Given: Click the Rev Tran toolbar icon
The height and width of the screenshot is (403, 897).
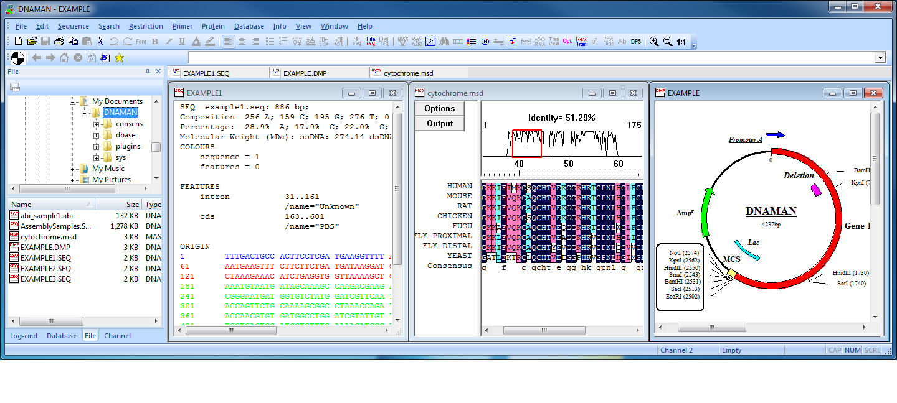Looking at the screenshot, I should click(581, 42).
